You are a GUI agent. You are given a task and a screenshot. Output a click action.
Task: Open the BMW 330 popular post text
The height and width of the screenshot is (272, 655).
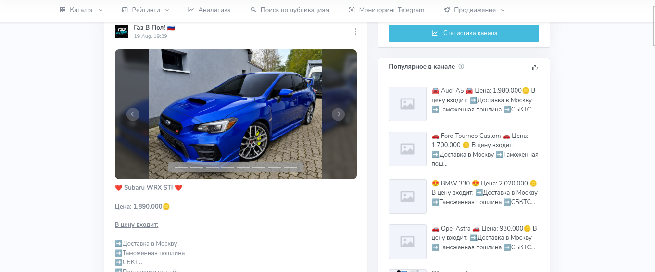tap(485, 193)
